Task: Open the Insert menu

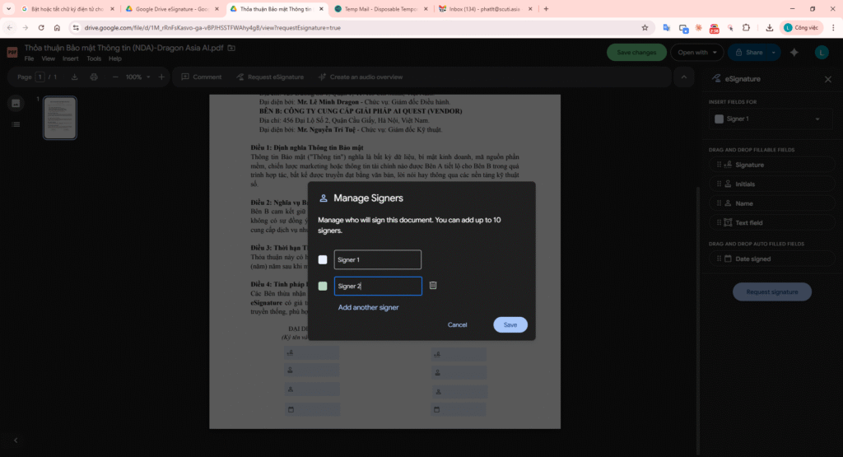Action: point(71,59)
